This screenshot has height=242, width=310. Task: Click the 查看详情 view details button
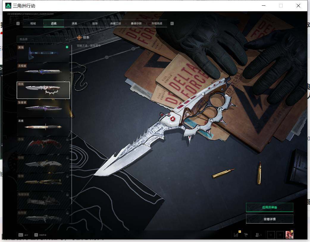tap(270, 219)
